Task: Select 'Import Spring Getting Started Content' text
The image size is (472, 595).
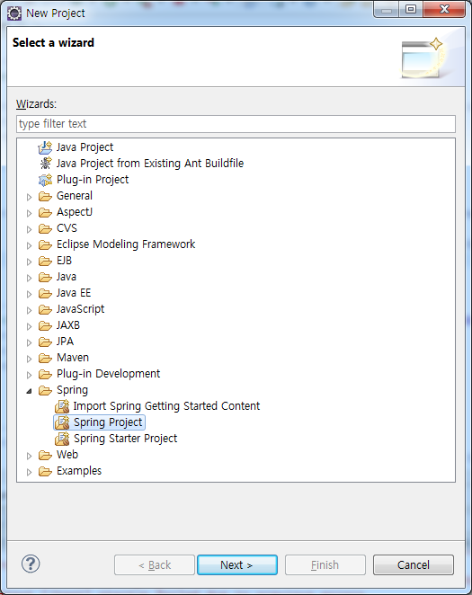Action: click(x=166, y=406)
